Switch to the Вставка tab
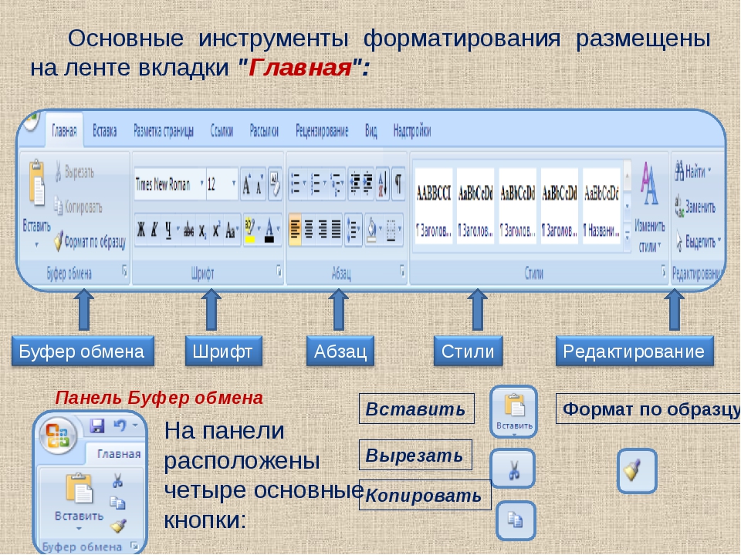Image resolution: width=741 pixels, height=555 pixels. click(104, 131)
